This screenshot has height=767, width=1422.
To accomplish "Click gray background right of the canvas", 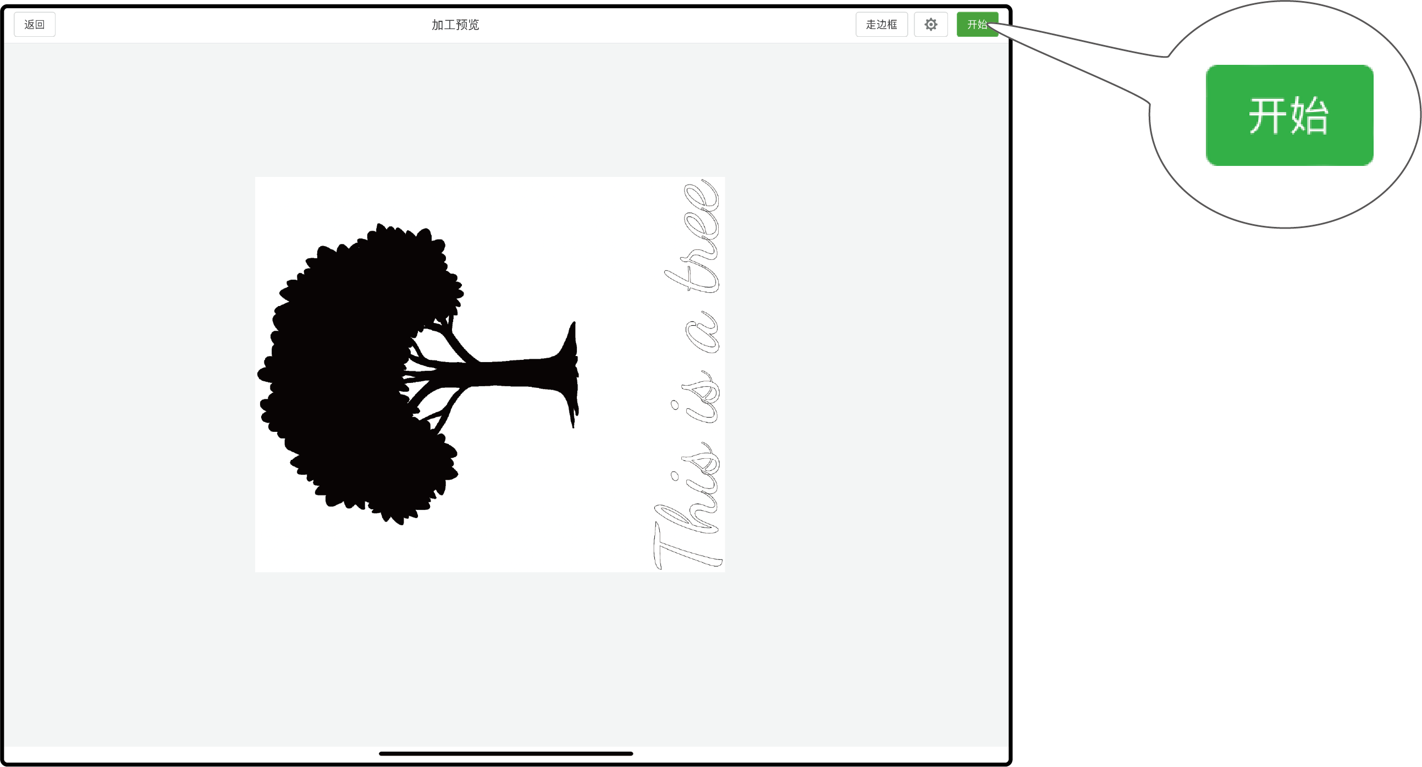I will tap(867, 386).
